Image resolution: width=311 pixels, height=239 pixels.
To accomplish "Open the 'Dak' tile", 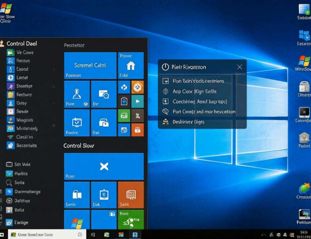I will click(x=104, y=195).
